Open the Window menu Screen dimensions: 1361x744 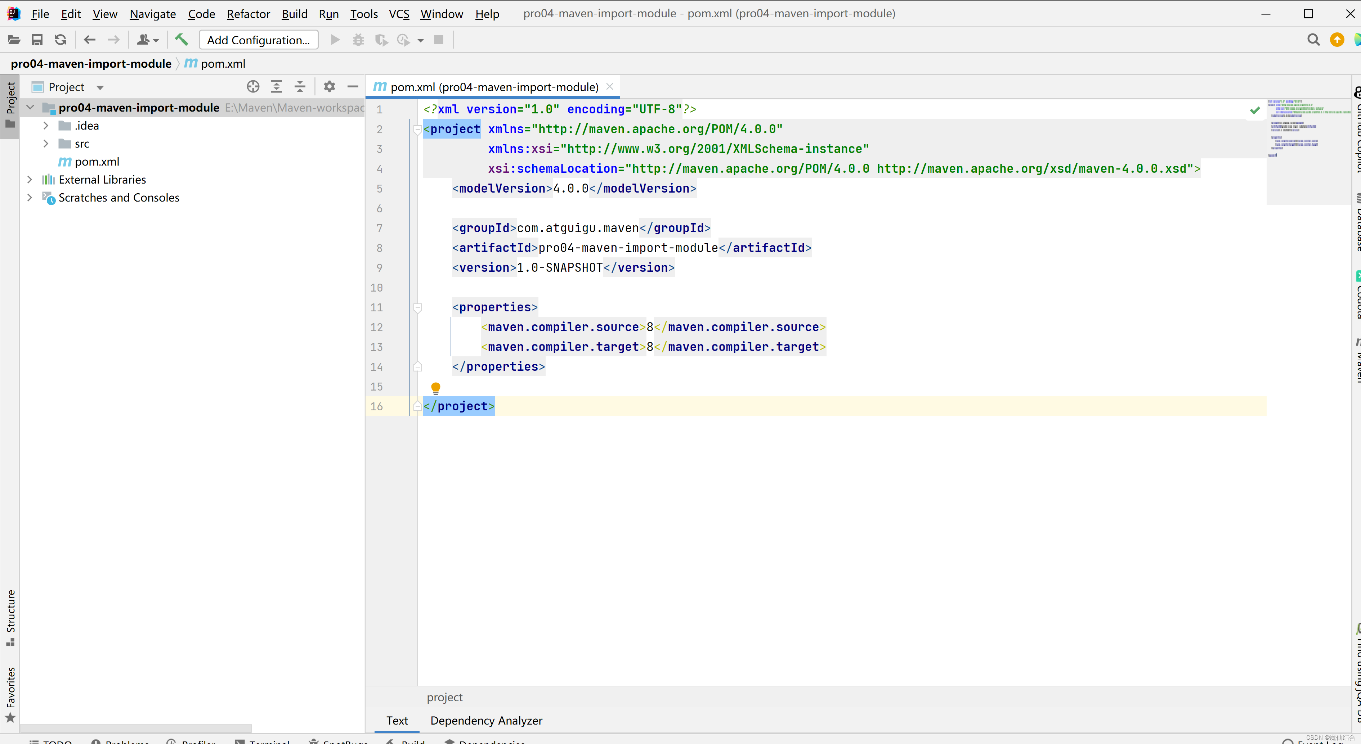pyautogui.click(x=442, y=14)
